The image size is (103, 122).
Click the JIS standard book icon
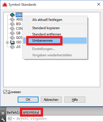tap(13, 47)
